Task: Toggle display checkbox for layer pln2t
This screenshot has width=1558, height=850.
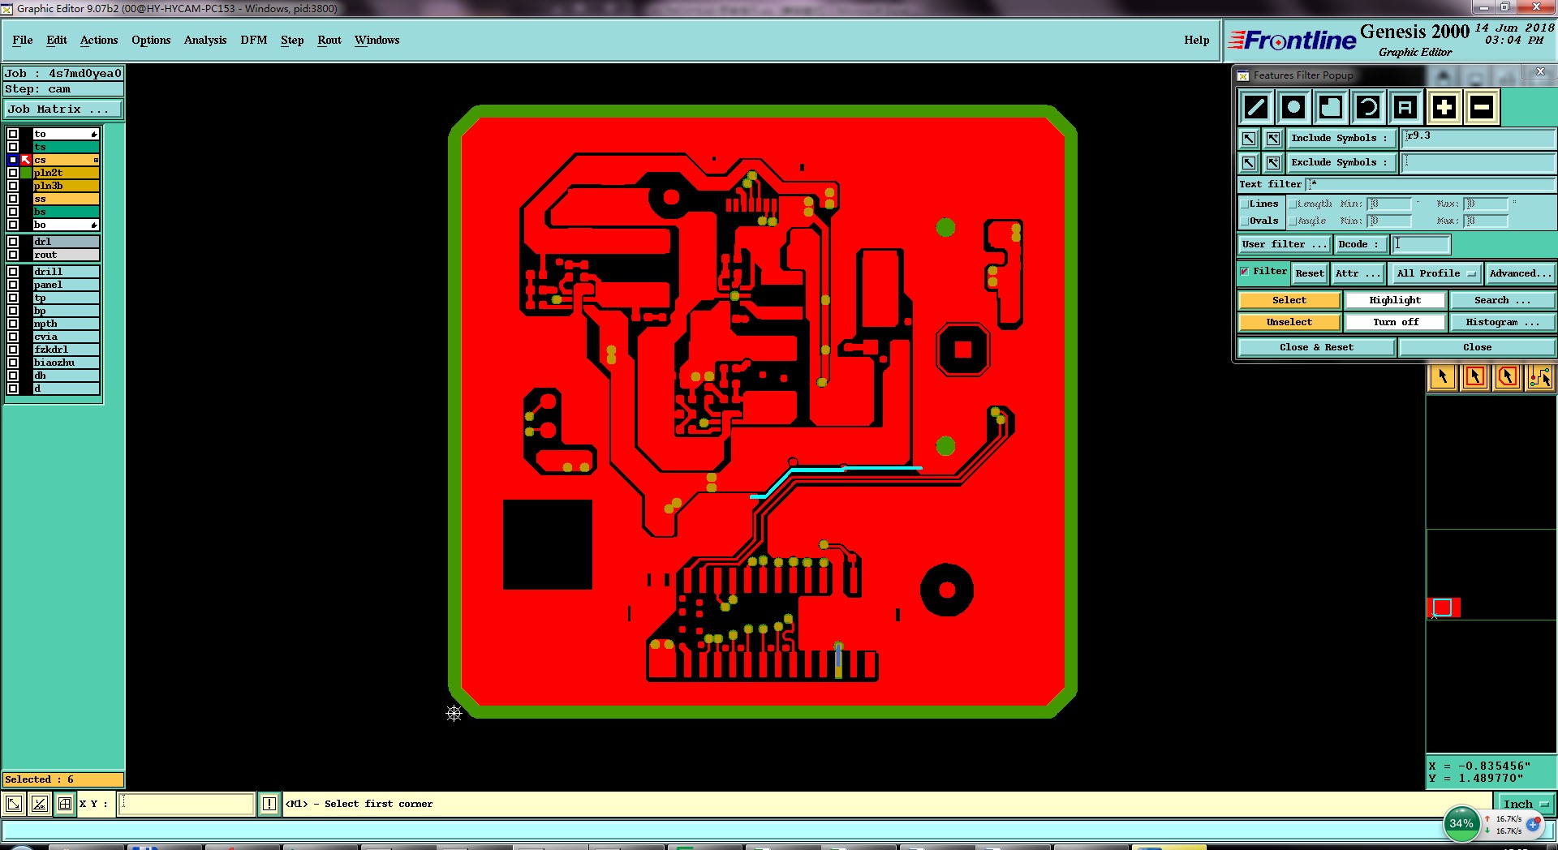Action: click(13, 173)
